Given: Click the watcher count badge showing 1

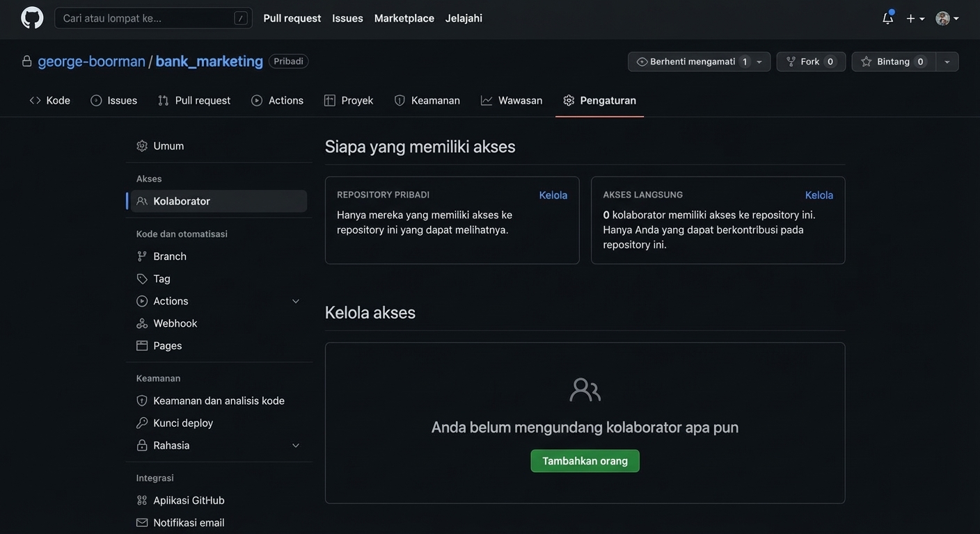Looking at the screenshot, I should tap(745, 62).
